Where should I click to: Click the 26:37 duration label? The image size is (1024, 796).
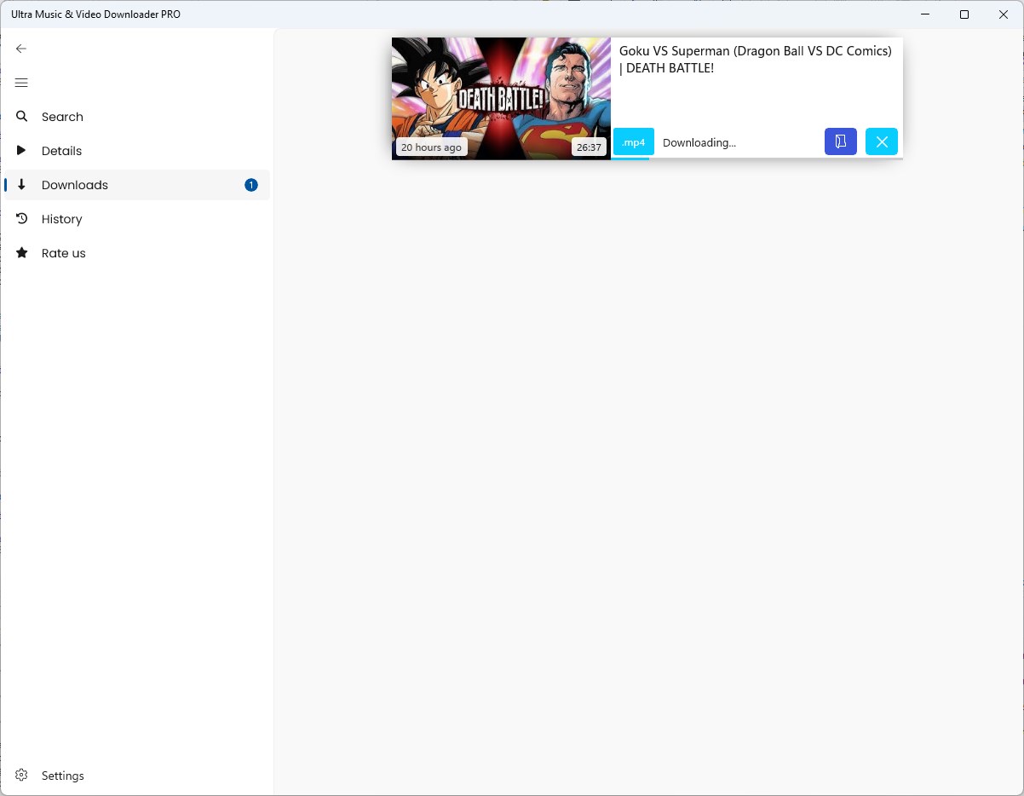(589, 147)
